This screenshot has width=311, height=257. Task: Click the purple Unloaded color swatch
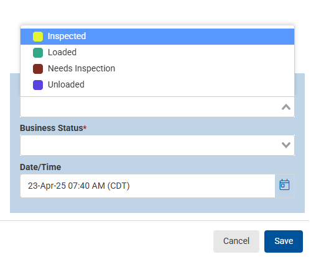(38, 85)
